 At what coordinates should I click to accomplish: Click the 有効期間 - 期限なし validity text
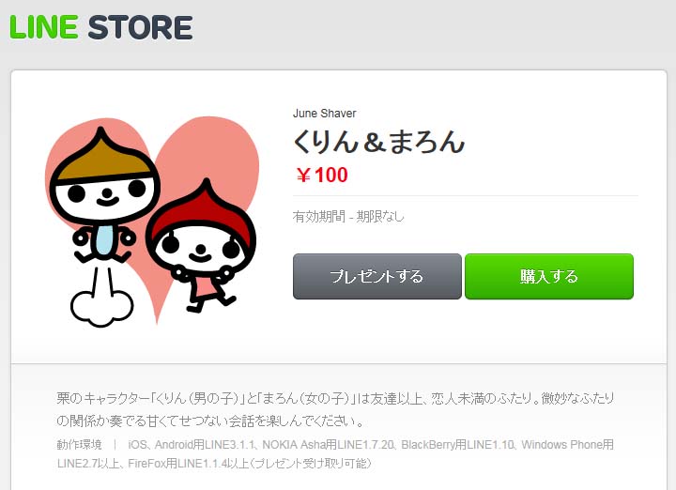(348, 216)
